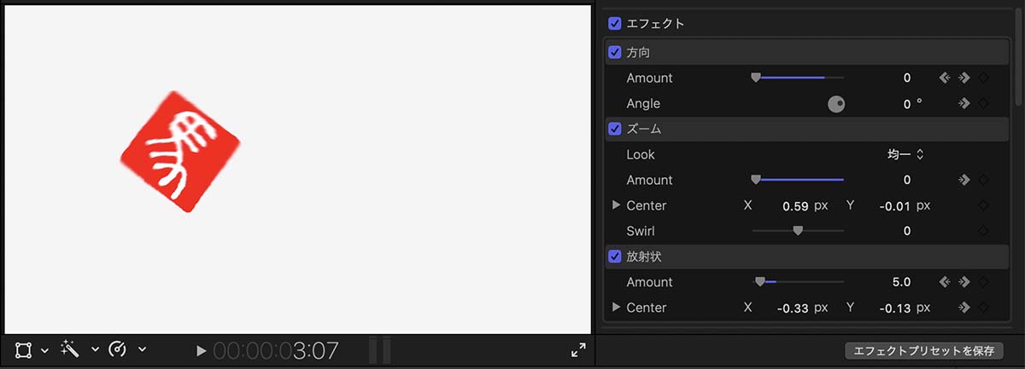
Task: Go to next keyframe for 放射状 Amount
Action: 963,282
